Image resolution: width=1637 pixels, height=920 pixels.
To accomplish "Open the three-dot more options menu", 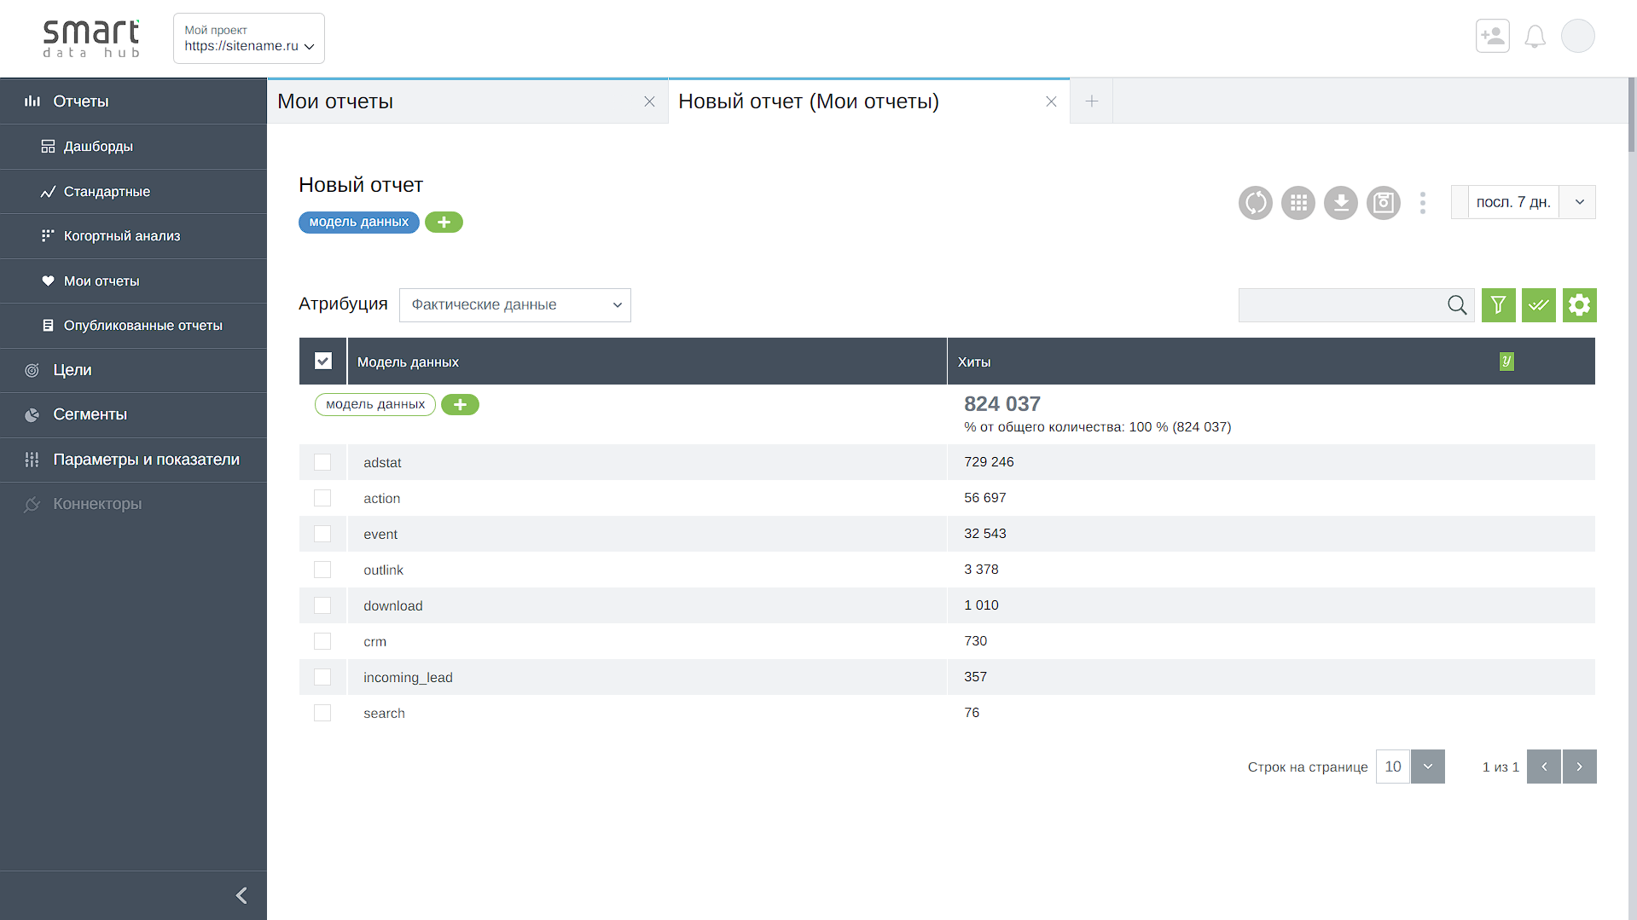I will pos(1423,203).
